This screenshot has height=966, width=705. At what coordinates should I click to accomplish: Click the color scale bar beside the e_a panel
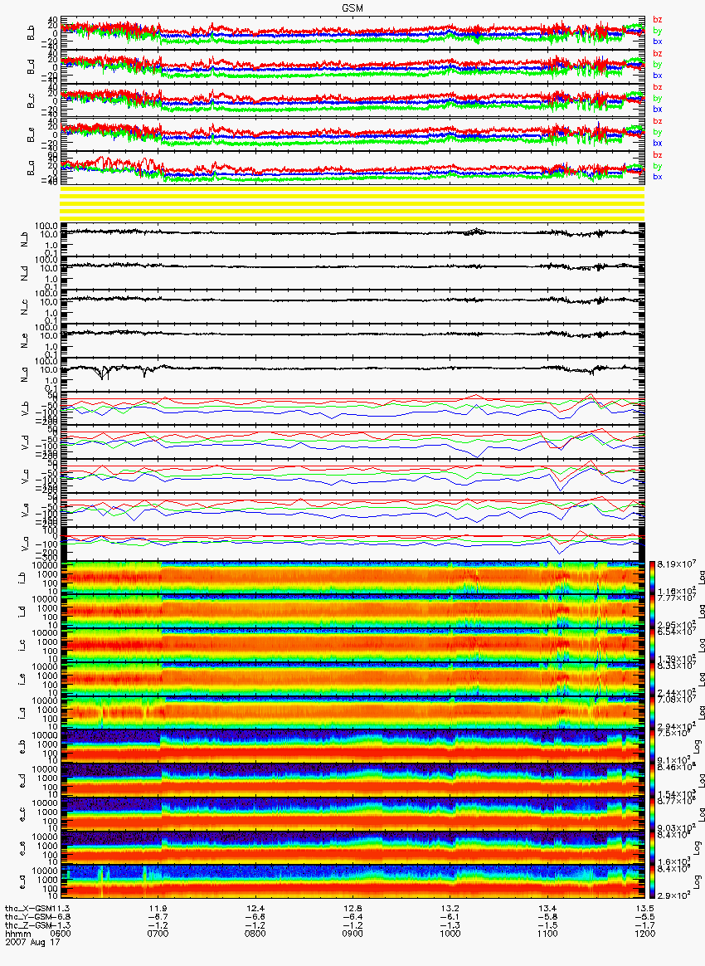653,883
